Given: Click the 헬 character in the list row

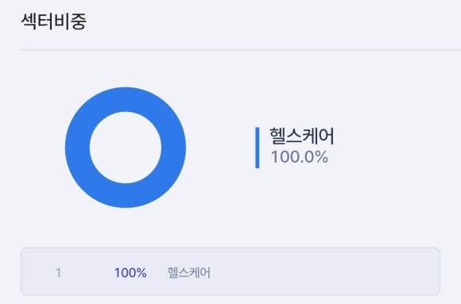Looking at the screenshot, I should click(172, 273).
